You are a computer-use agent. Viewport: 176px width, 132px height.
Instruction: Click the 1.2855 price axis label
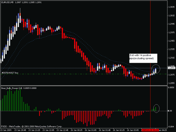pyautogui.click(x=171, y=83)
